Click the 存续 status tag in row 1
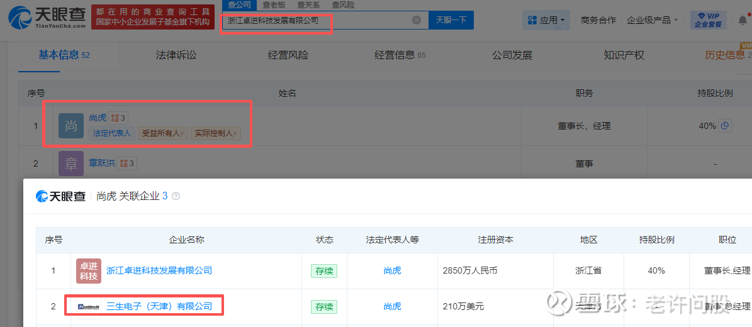This screenshot has width=752, height=327. [324, 270]
